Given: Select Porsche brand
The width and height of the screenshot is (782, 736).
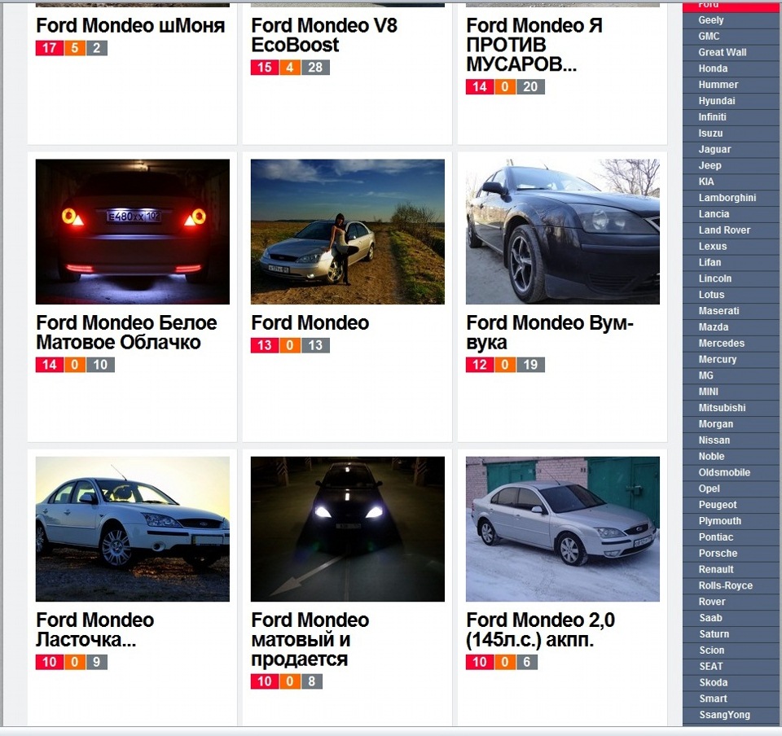Looking at the screenshot, I should (732, 554).
